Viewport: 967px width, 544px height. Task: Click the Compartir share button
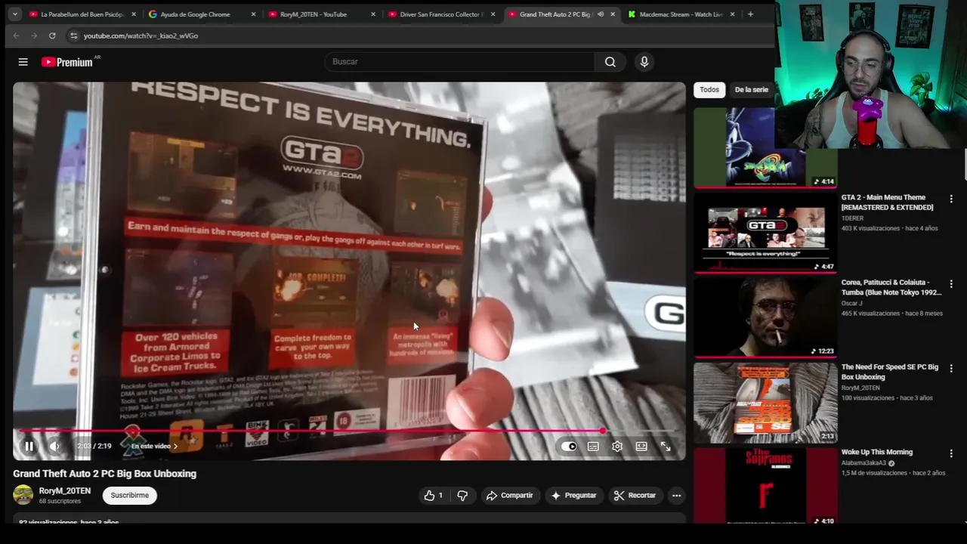(x=510, y=496)
